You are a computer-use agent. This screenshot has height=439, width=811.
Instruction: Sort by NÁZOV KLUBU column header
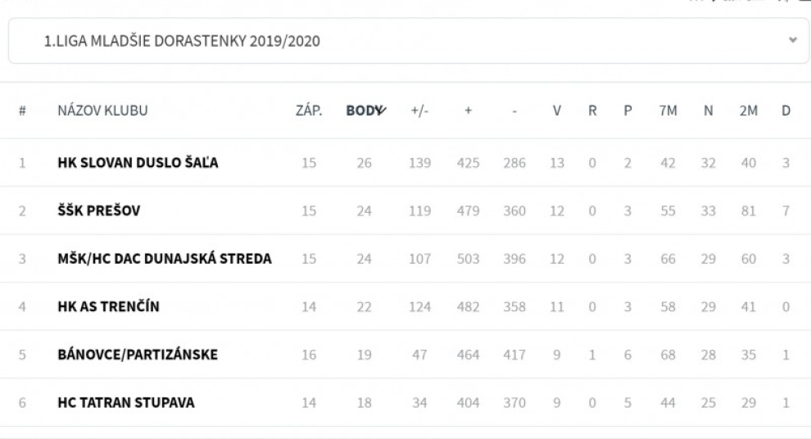point(102,111)
